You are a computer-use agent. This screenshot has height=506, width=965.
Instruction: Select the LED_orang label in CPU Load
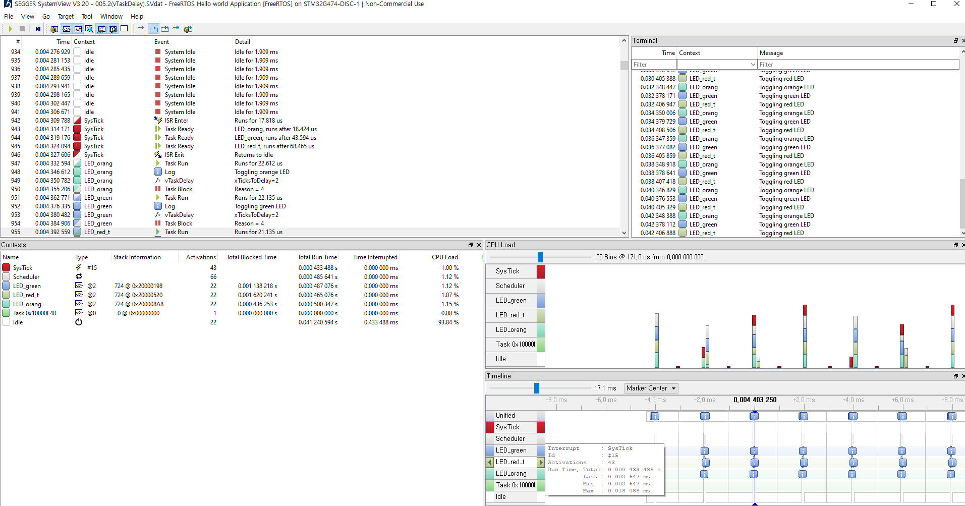coord(511,329)
